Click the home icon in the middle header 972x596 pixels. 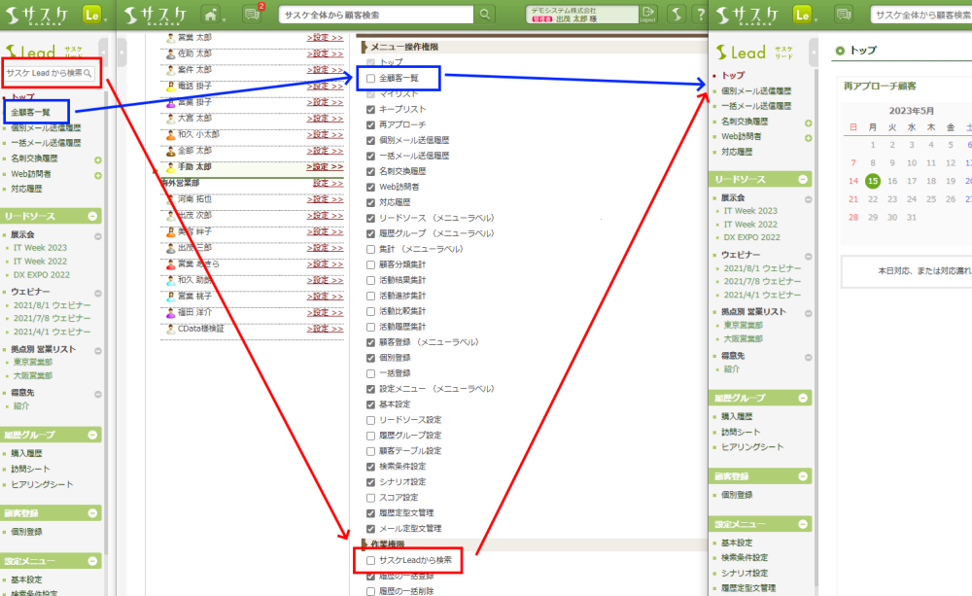coord(211,15)
